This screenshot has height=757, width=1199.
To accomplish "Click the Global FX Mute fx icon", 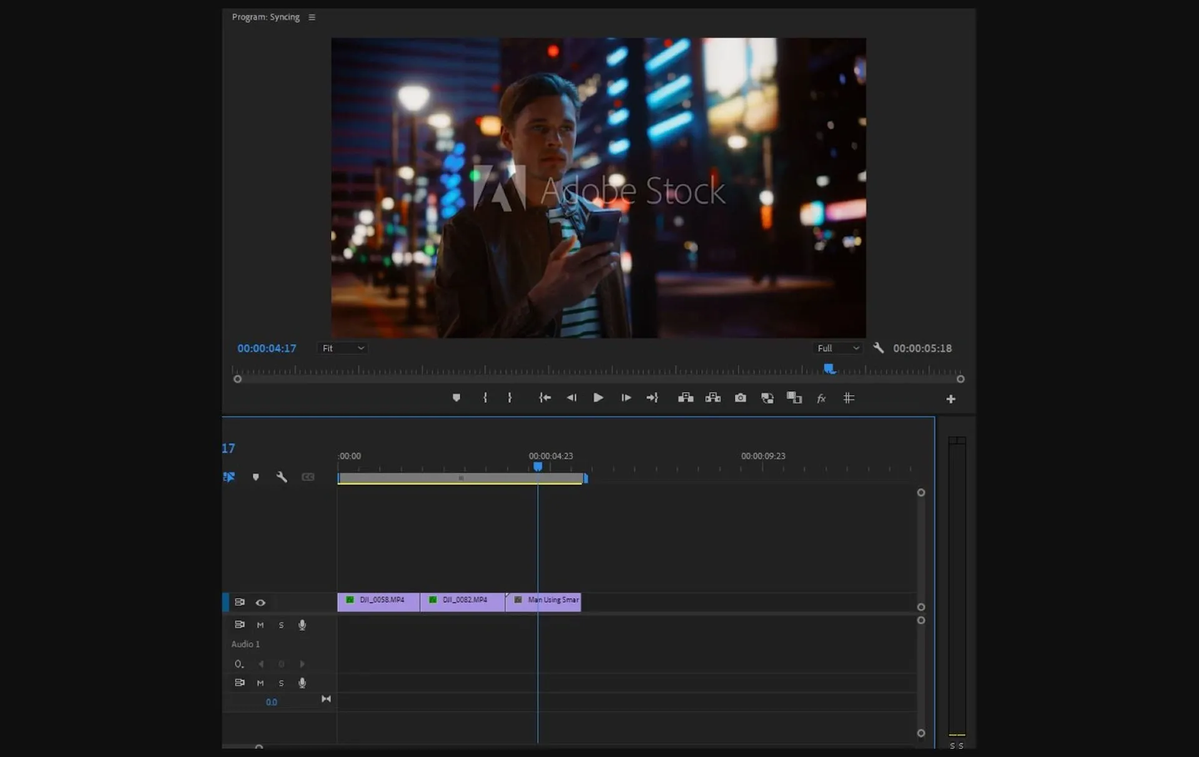I will [x=821, y=398].
